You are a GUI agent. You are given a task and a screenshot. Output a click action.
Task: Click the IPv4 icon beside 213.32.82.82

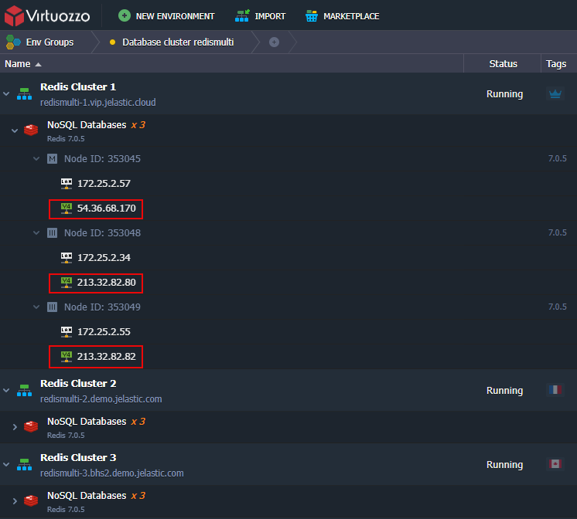pos(67,357)
